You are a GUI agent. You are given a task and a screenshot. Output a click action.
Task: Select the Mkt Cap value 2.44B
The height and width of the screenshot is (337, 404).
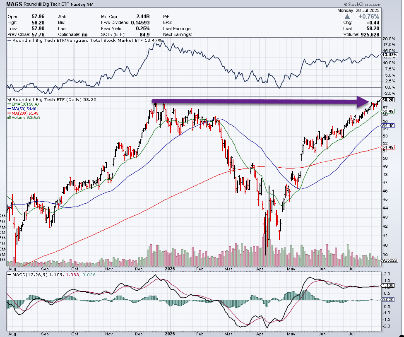143,17
